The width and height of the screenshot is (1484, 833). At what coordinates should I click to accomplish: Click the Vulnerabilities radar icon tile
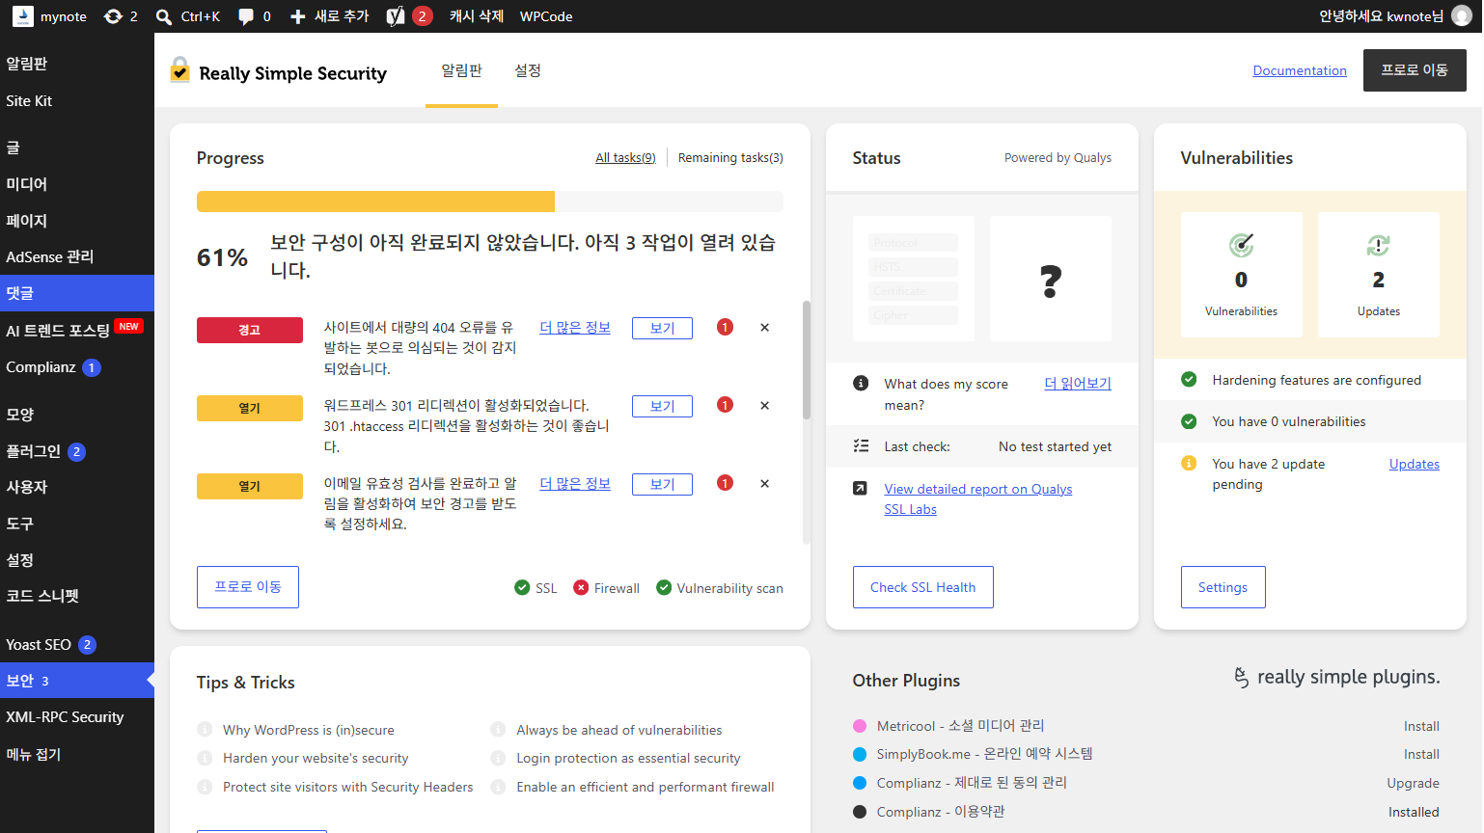(1242, 275)
